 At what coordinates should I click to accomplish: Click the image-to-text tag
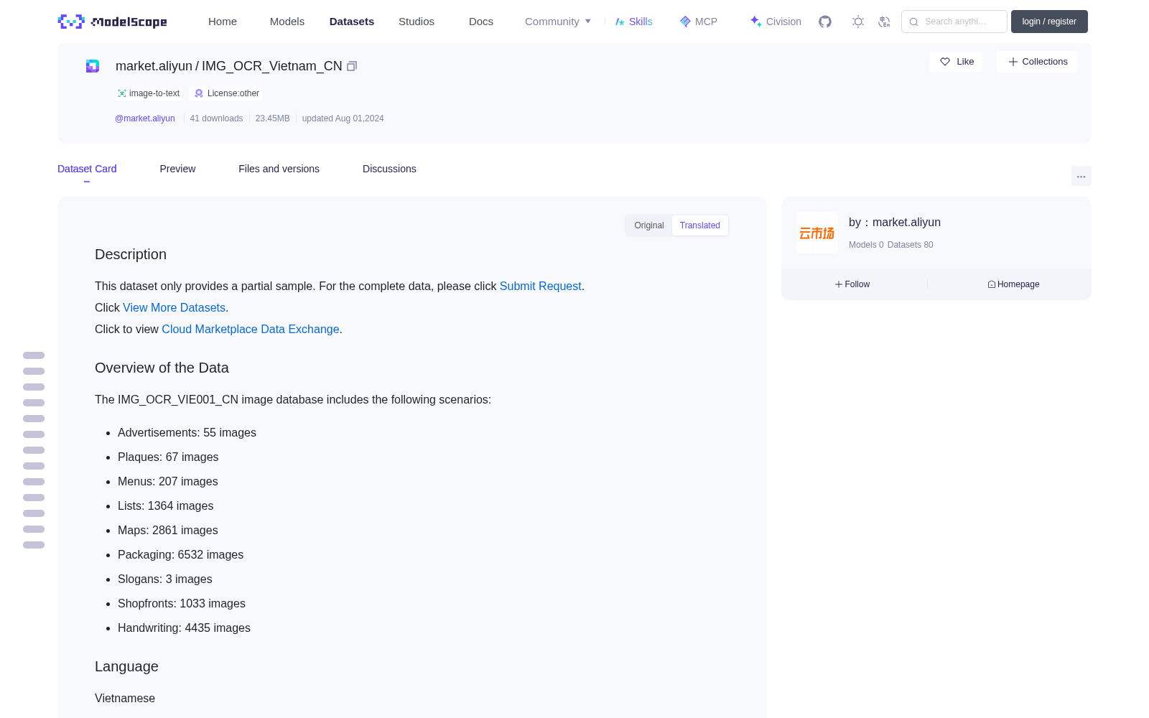click(x=149, y=93)
